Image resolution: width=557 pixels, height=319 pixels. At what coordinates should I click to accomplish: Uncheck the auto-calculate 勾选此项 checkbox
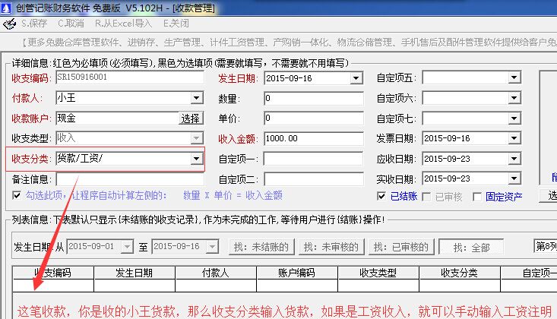click(x=17, y=195)
